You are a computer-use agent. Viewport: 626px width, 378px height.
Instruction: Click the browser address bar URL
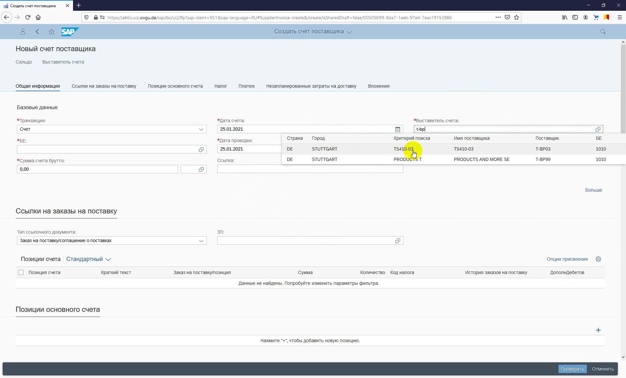tap(279, 18)
